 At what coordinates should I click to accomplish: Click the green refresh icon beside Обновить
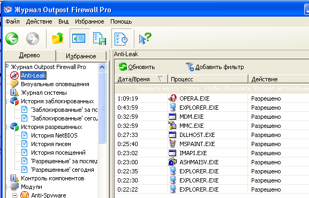pos(123,66)
